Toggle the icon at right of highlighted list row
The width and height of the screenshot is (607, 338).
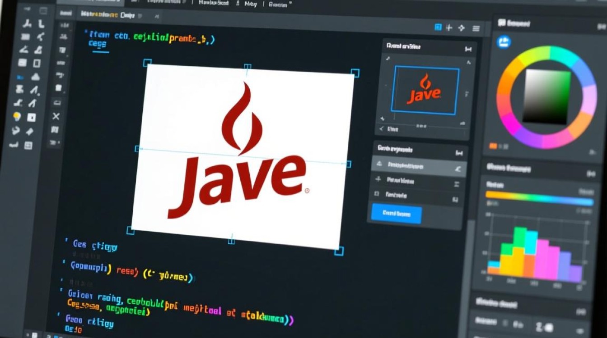click(x=458, y=169)
